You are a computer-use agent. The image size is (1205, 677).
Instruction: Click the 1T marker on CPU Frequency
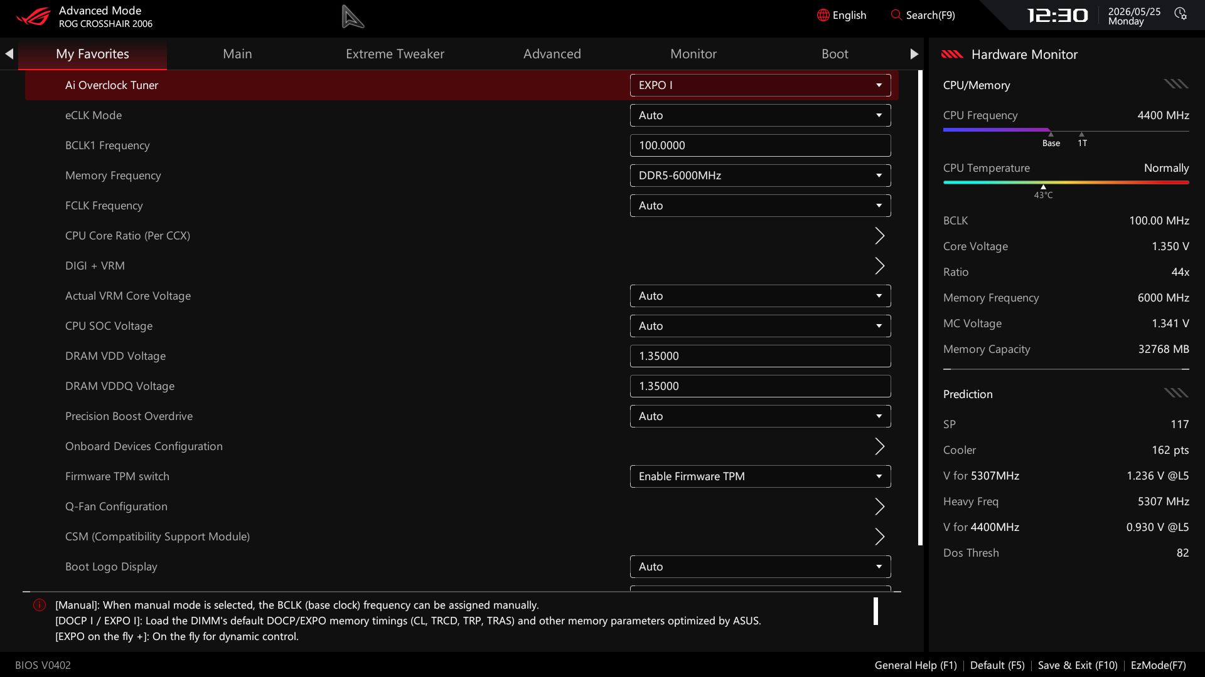pos(1082,140)
